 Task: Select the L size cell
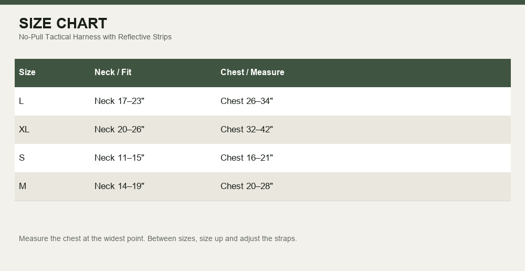(x=22, y=101)
